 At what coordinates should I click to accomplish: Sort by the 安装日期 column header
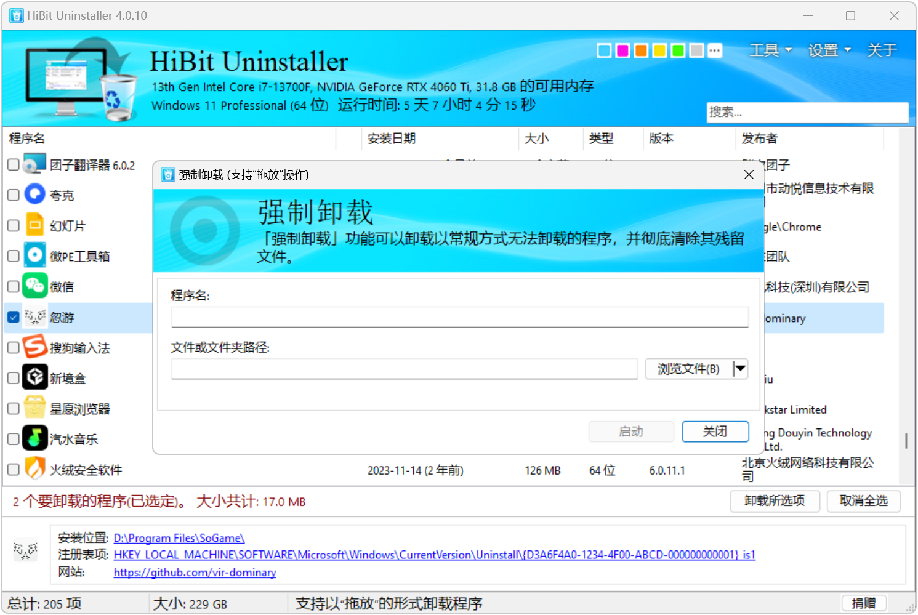pos(440,139)
